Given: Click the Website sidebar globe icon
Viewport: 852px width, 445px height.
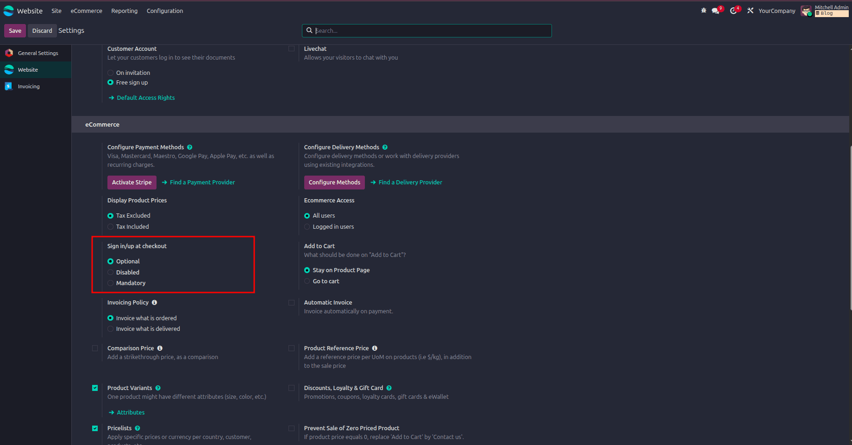Looking at the screenshot, I should (x=9, y=70).
